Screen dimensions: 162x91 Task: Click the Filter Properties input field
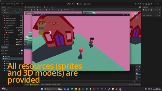tap(150, 15)
